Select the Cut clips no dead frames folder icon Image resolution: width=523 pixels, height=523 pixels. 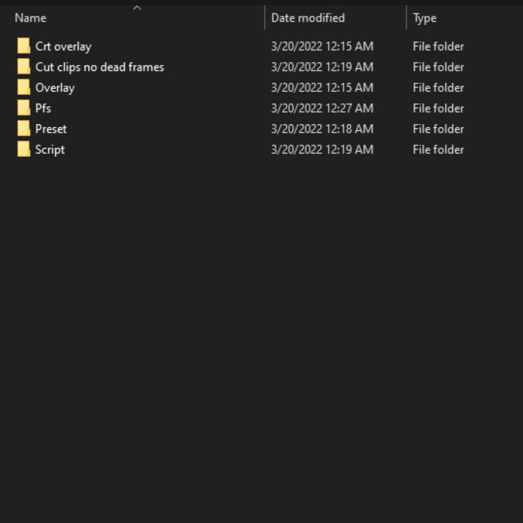coord(24,67)
